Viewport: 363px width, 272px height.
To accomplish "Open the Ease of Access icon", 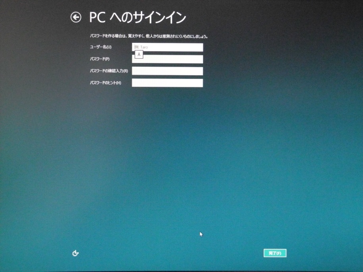I will point(75,253).
